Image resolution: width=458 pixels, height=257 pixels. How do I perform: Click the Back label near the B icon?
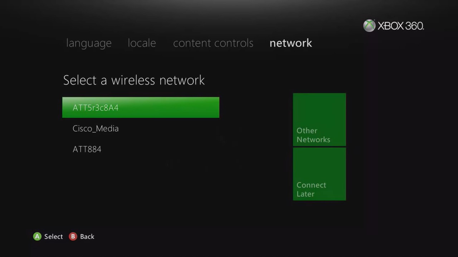87,236
